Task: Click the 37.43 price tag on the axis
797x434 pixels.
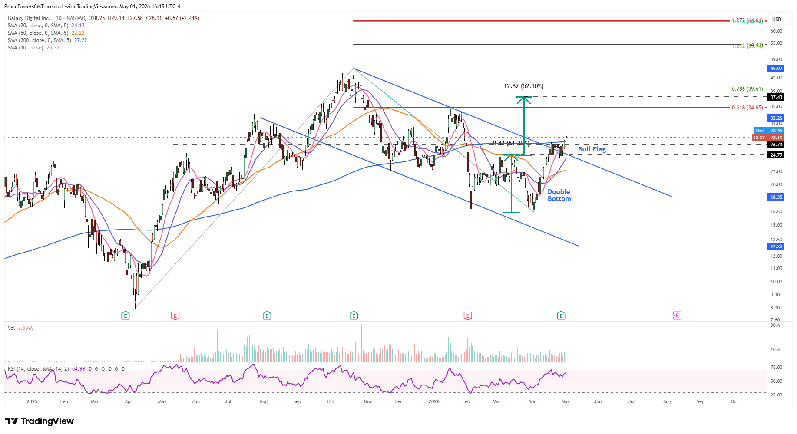Action: (x=776, y=97)
